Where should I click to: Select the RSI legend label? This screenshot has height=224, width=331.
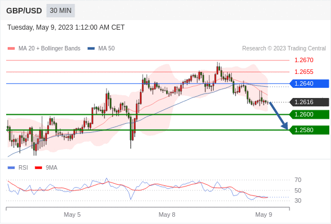[x=23, y=168]
